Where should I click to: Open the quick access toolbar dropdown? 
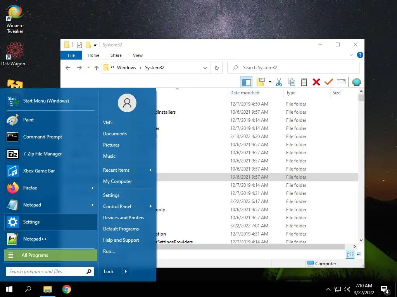pos(95,45)
